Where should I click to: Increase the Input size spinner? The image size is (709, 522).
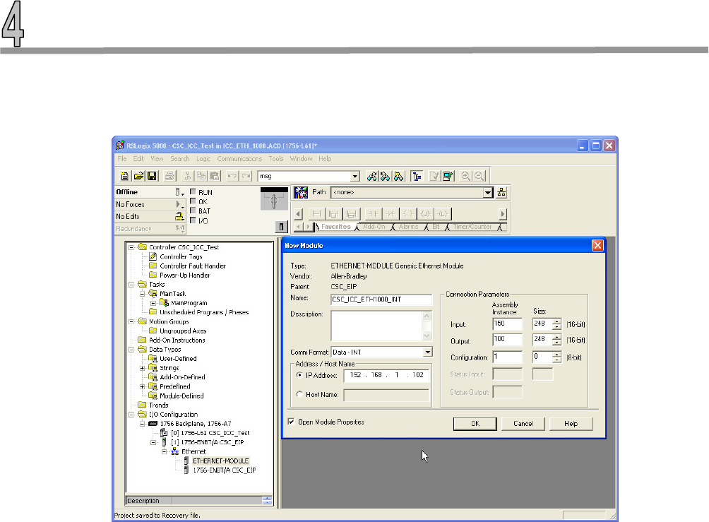556,321
